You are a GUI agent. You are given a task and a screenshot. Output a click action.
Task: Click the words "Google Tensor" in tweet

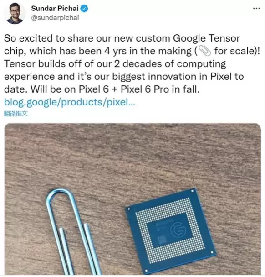coord(206,38)
